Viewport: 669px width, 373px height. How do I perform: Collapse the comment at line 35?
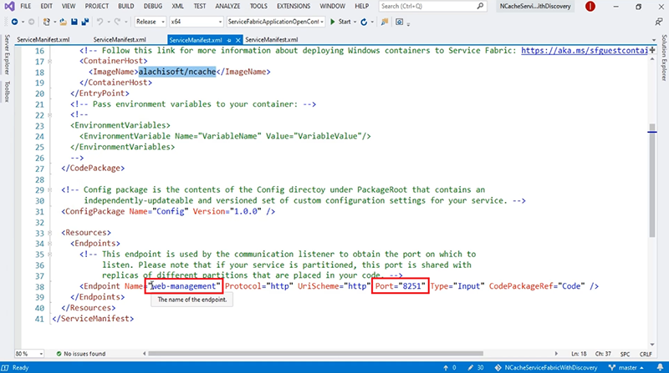coord(50,255)
